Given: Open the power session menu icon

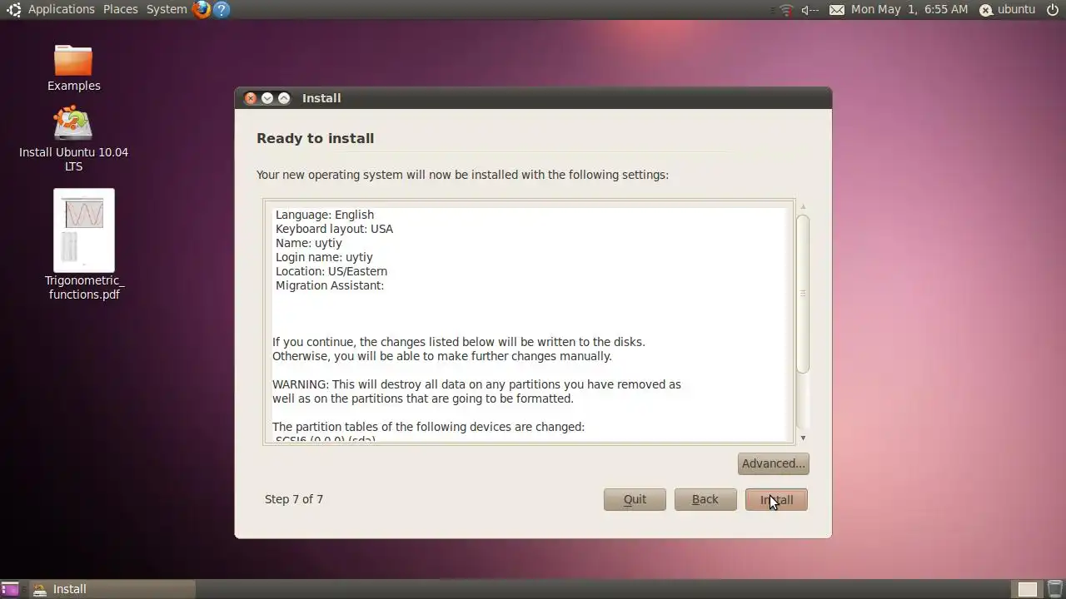Looking at the screenshot, I should coord(1053,10).
